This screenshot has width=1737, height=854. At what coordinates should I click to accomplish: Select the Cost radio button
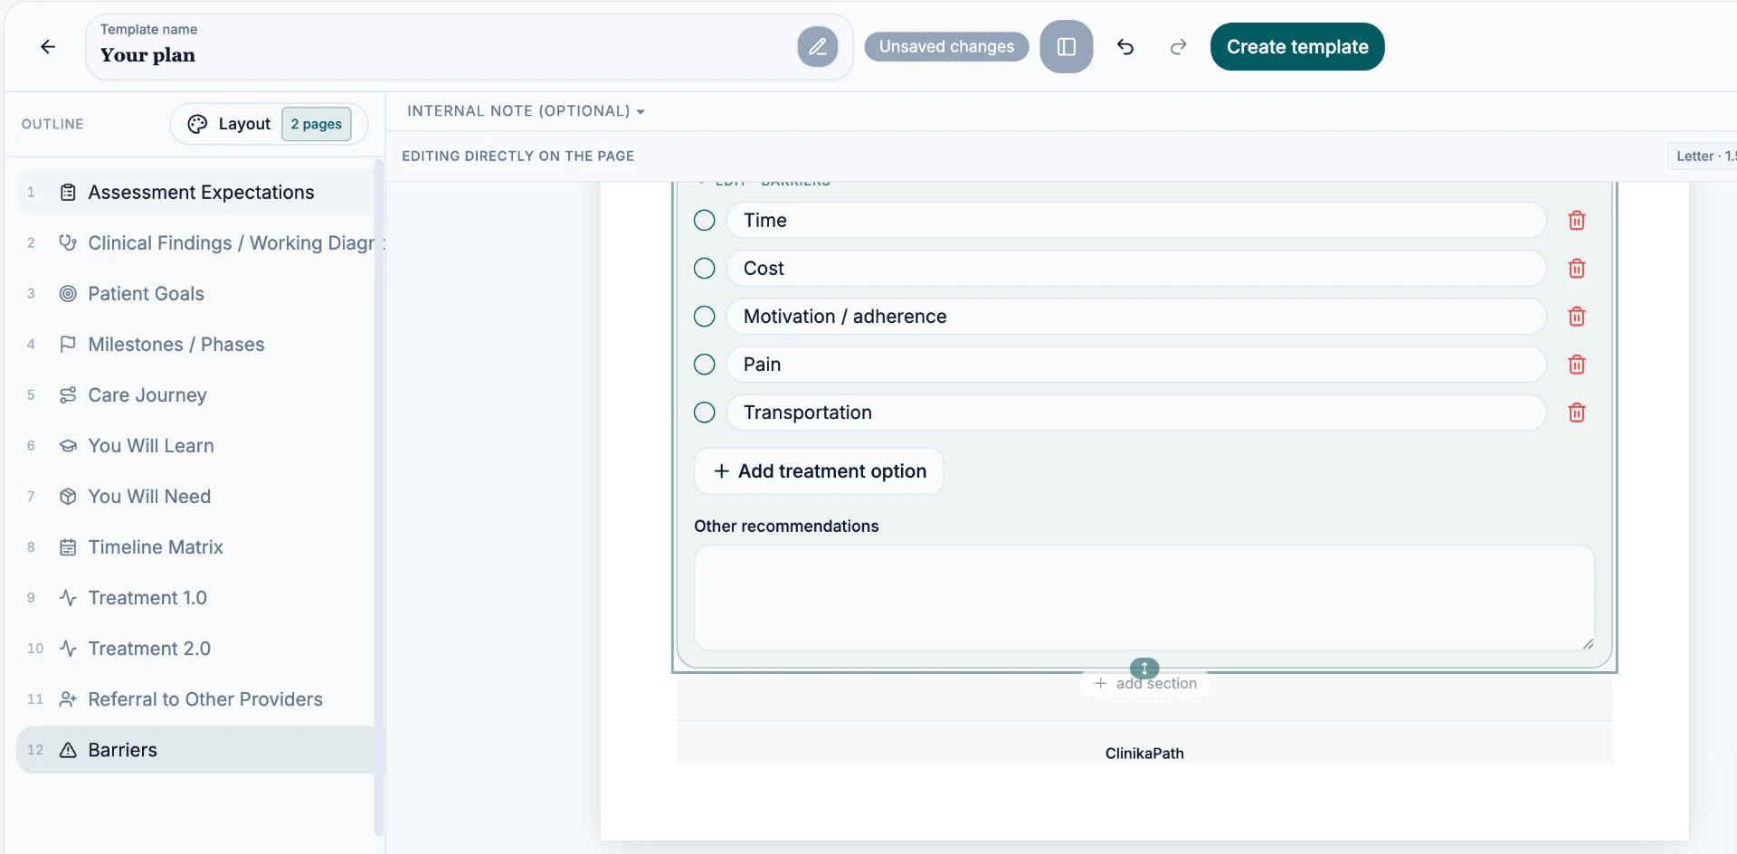(705, 269)
